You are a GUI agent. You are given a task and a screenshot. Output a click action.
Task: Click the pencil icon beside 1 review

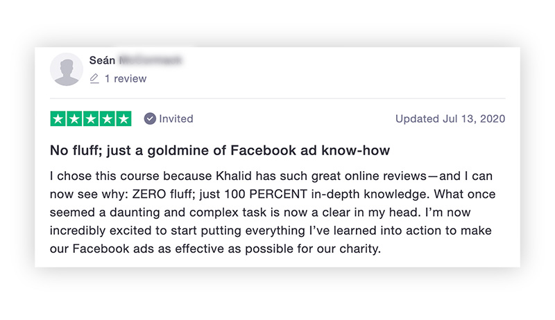(x=94, y=78)
